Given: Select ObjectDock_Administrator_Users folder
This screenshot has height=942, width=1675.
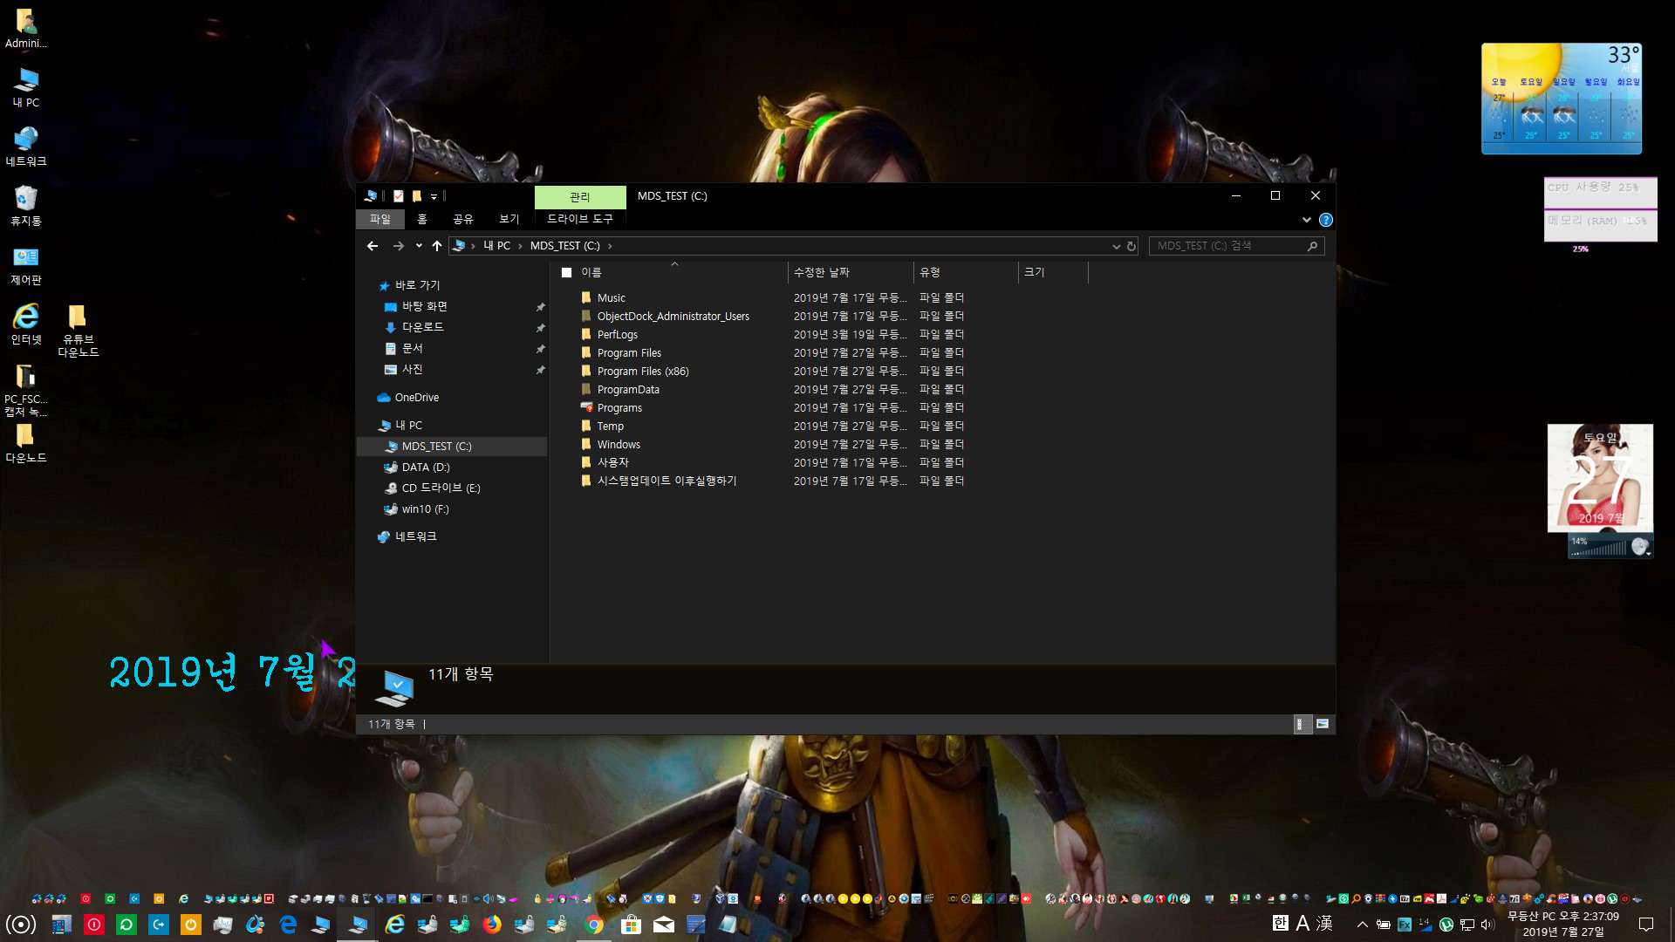Looking at the screenshot, I should [x=673, y=316].
